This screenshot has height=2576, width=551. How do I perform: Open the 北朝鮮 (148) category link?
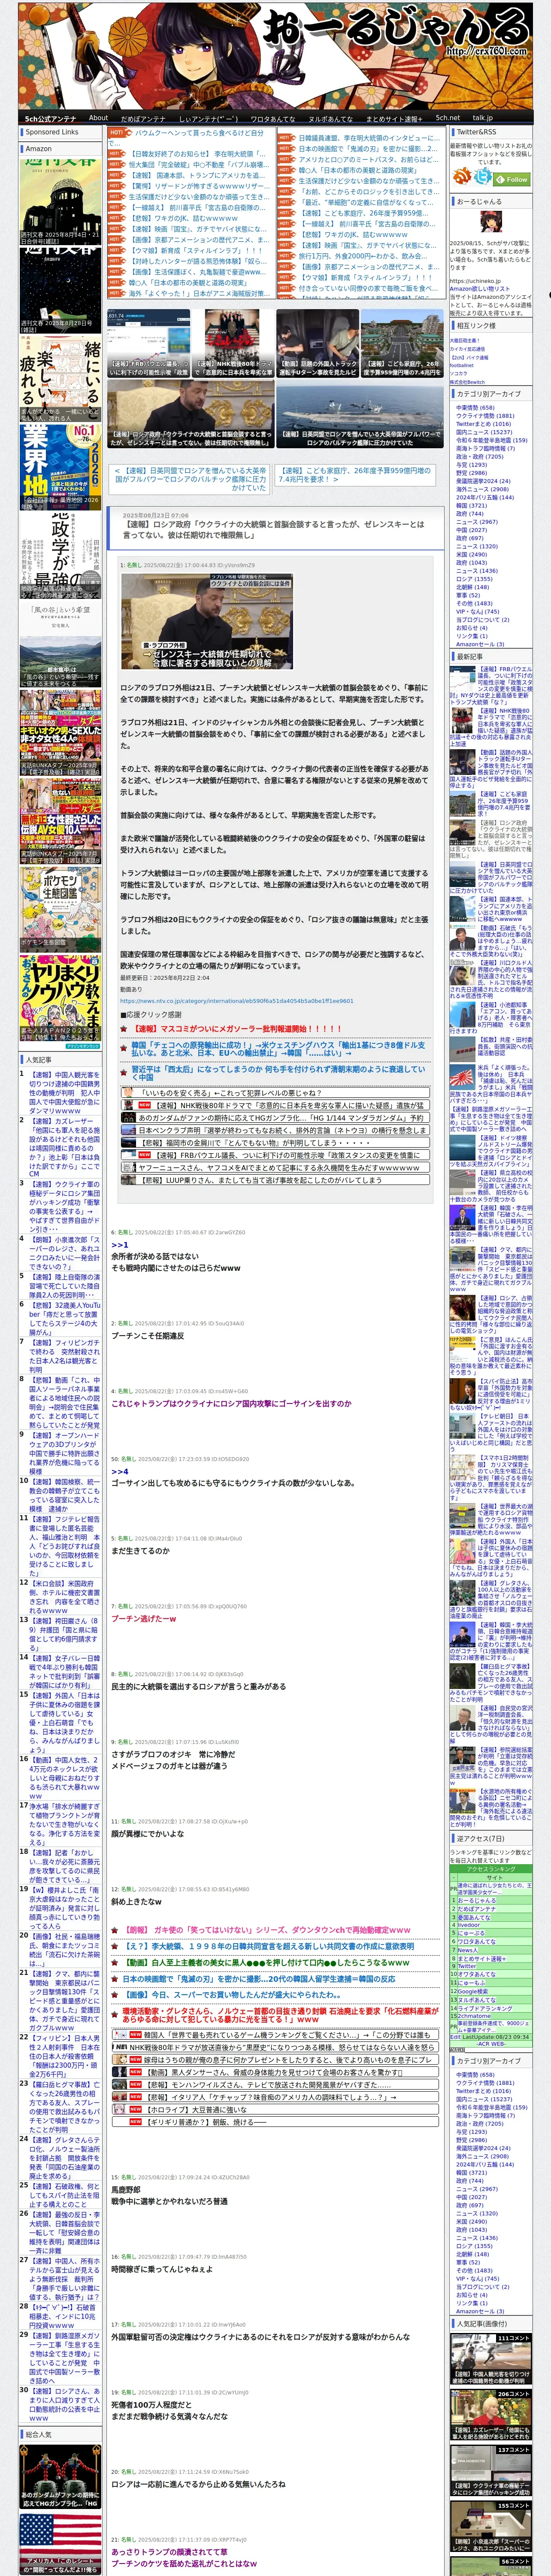point(473,587)
